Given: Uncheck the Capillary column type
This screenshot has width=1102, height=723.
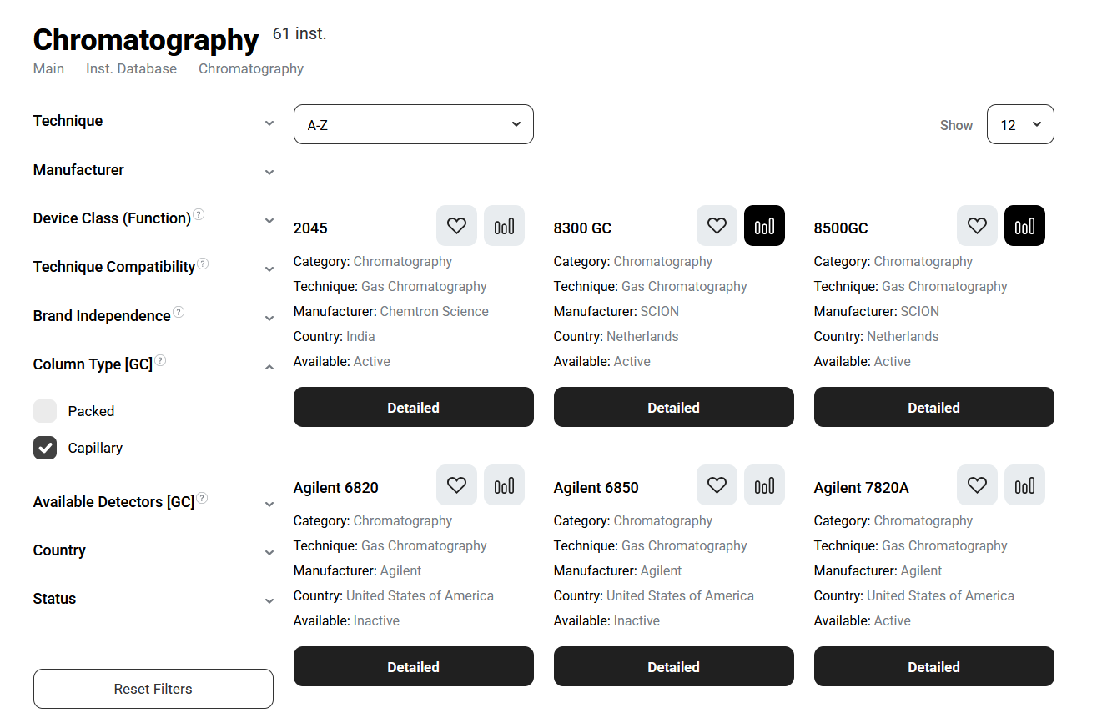Looking at the screenshot, I should pos(45,448).
